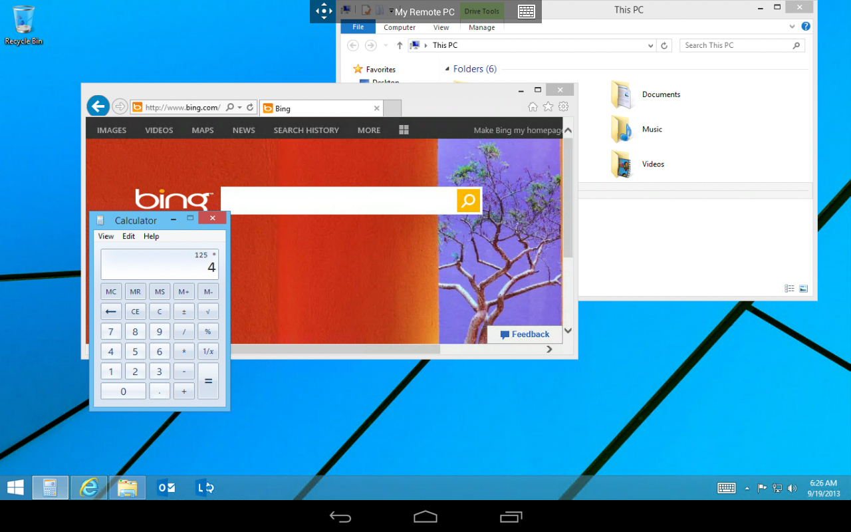Viewport: 851px width, 532px height.
Task: Open the Edit menu in Calculator
Action: click(128, 236)
